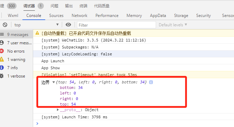Show all 9 messages in sidebar
234x127 pixels.
[x=17, y=35]
